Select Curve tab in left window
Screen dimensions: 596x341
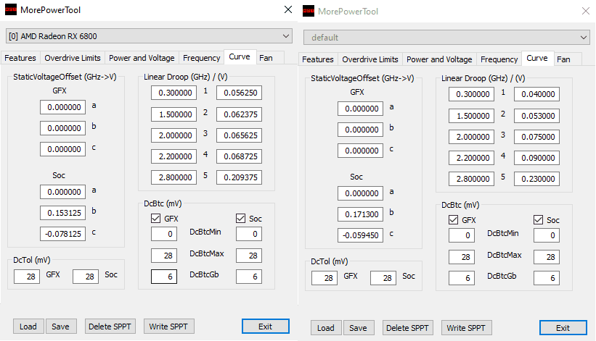pyautogui.click(x=240, y=56)
